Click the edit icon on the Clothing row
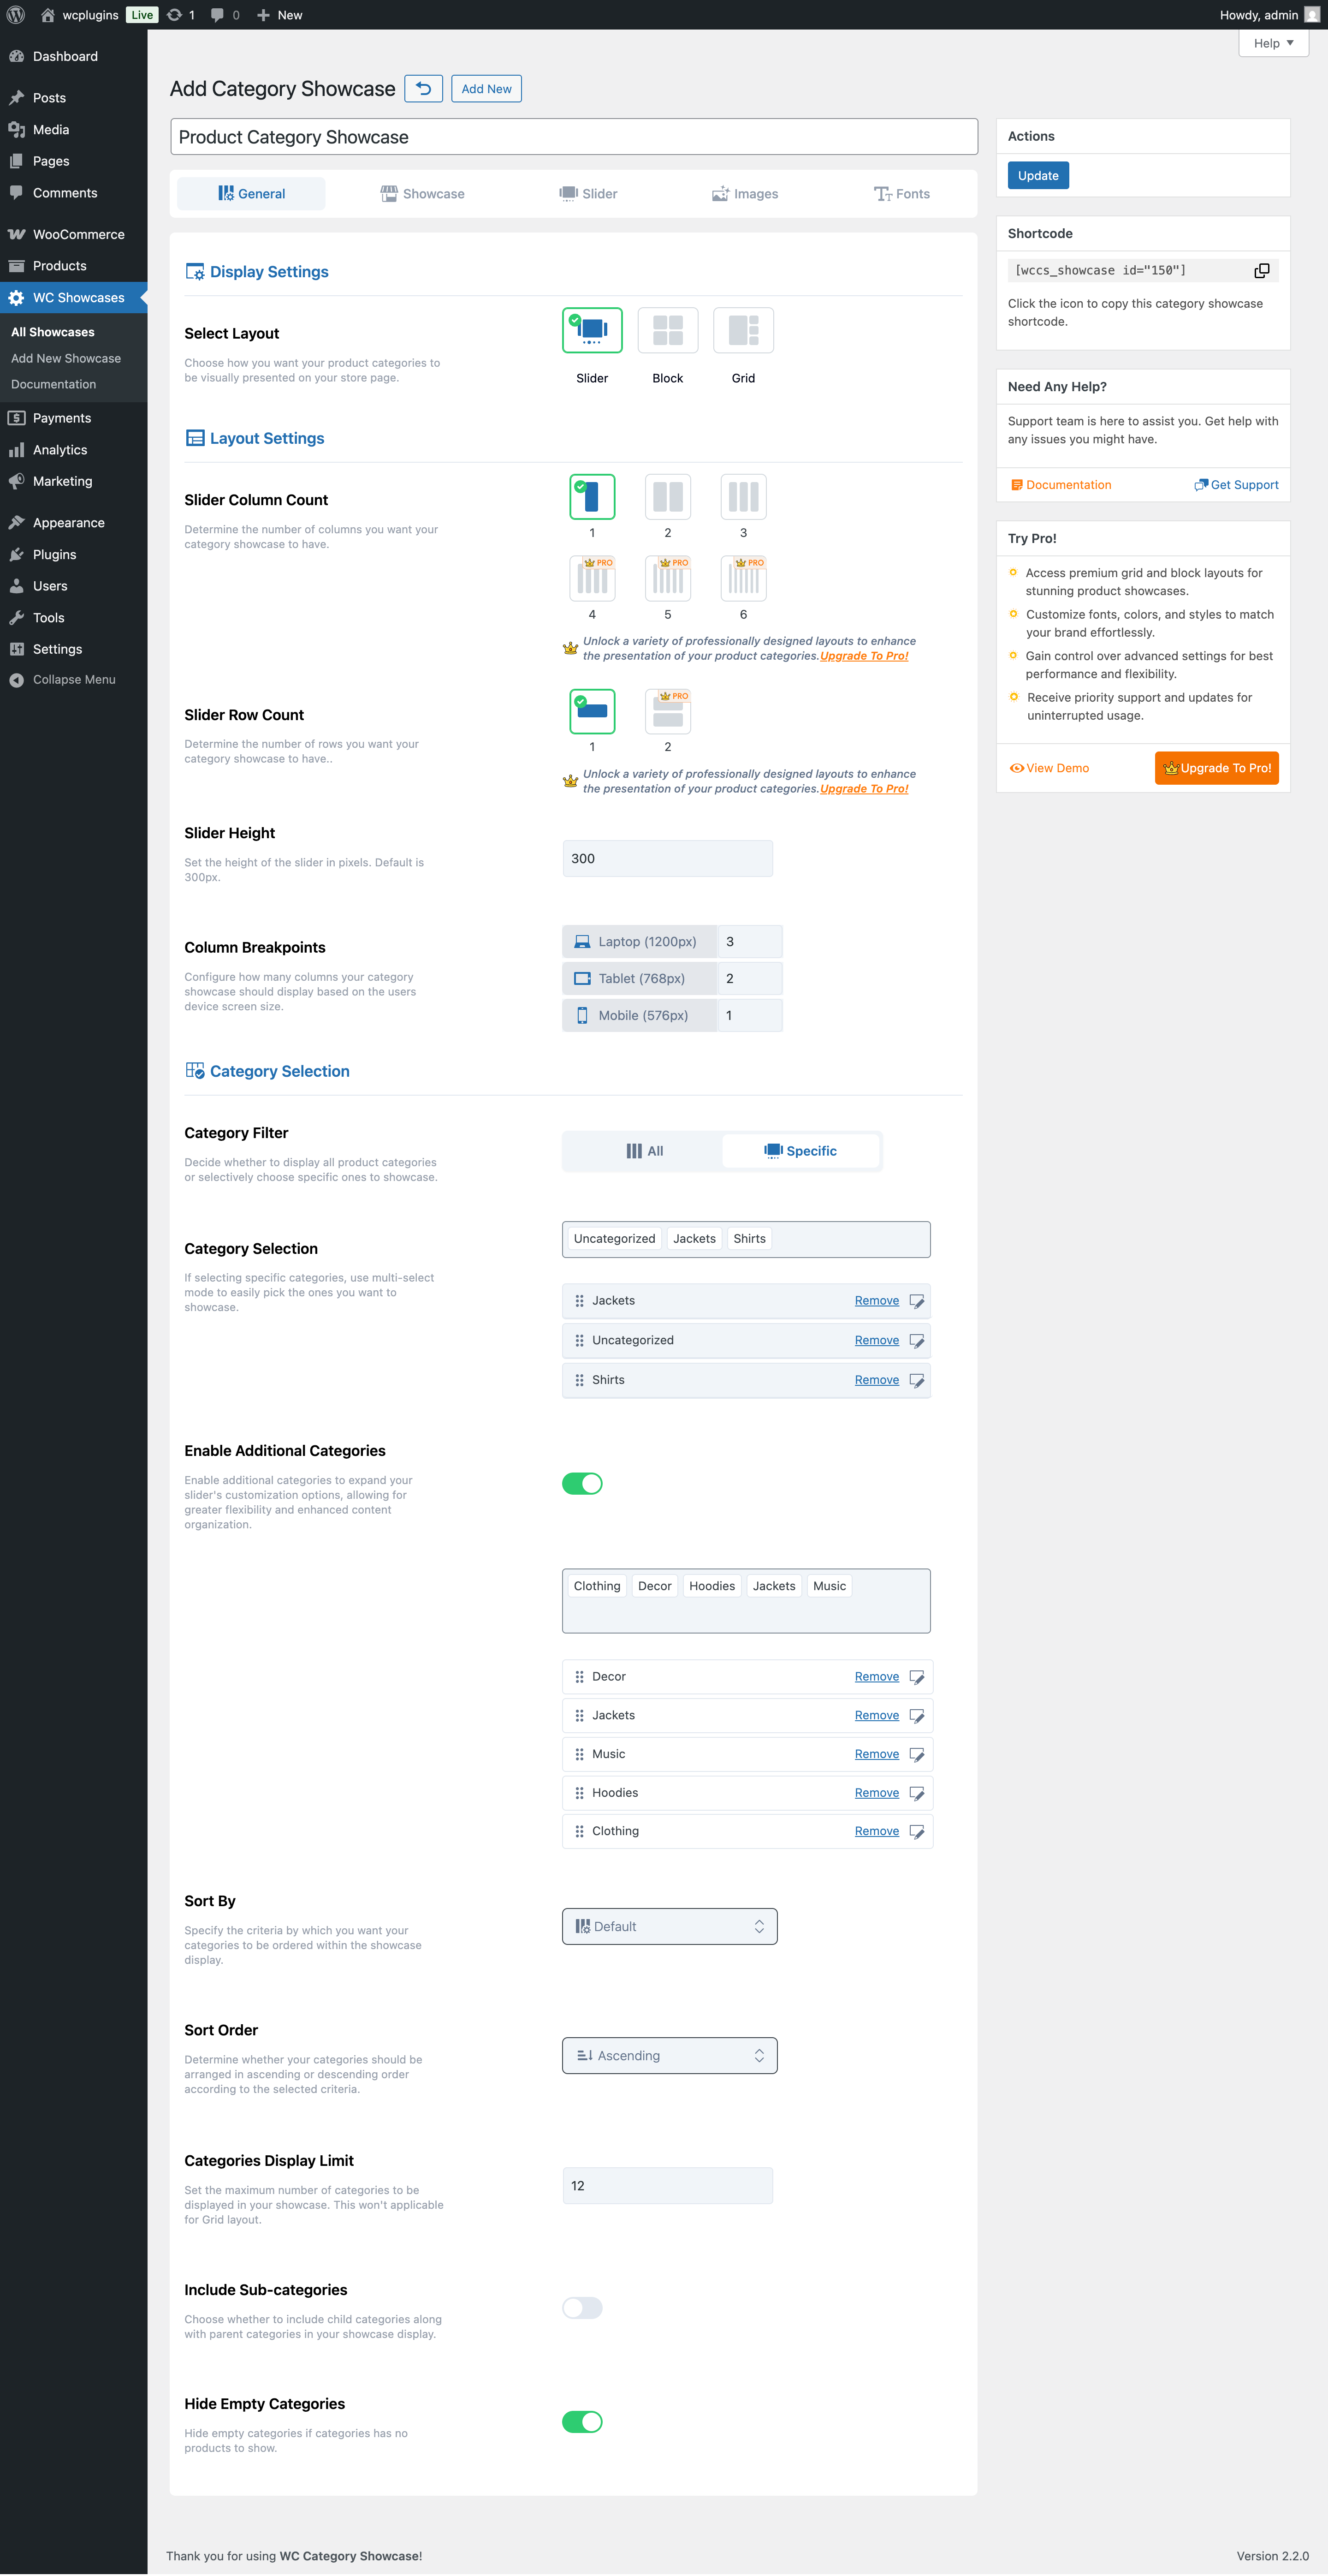Screen dimensions: 1328x2576 pyautogui.click(x=916, y=1832)
